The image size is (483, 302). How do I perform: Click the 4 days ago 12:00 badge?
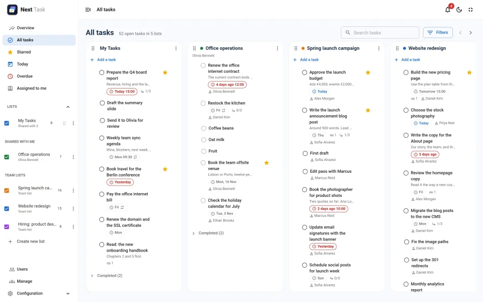228,84
